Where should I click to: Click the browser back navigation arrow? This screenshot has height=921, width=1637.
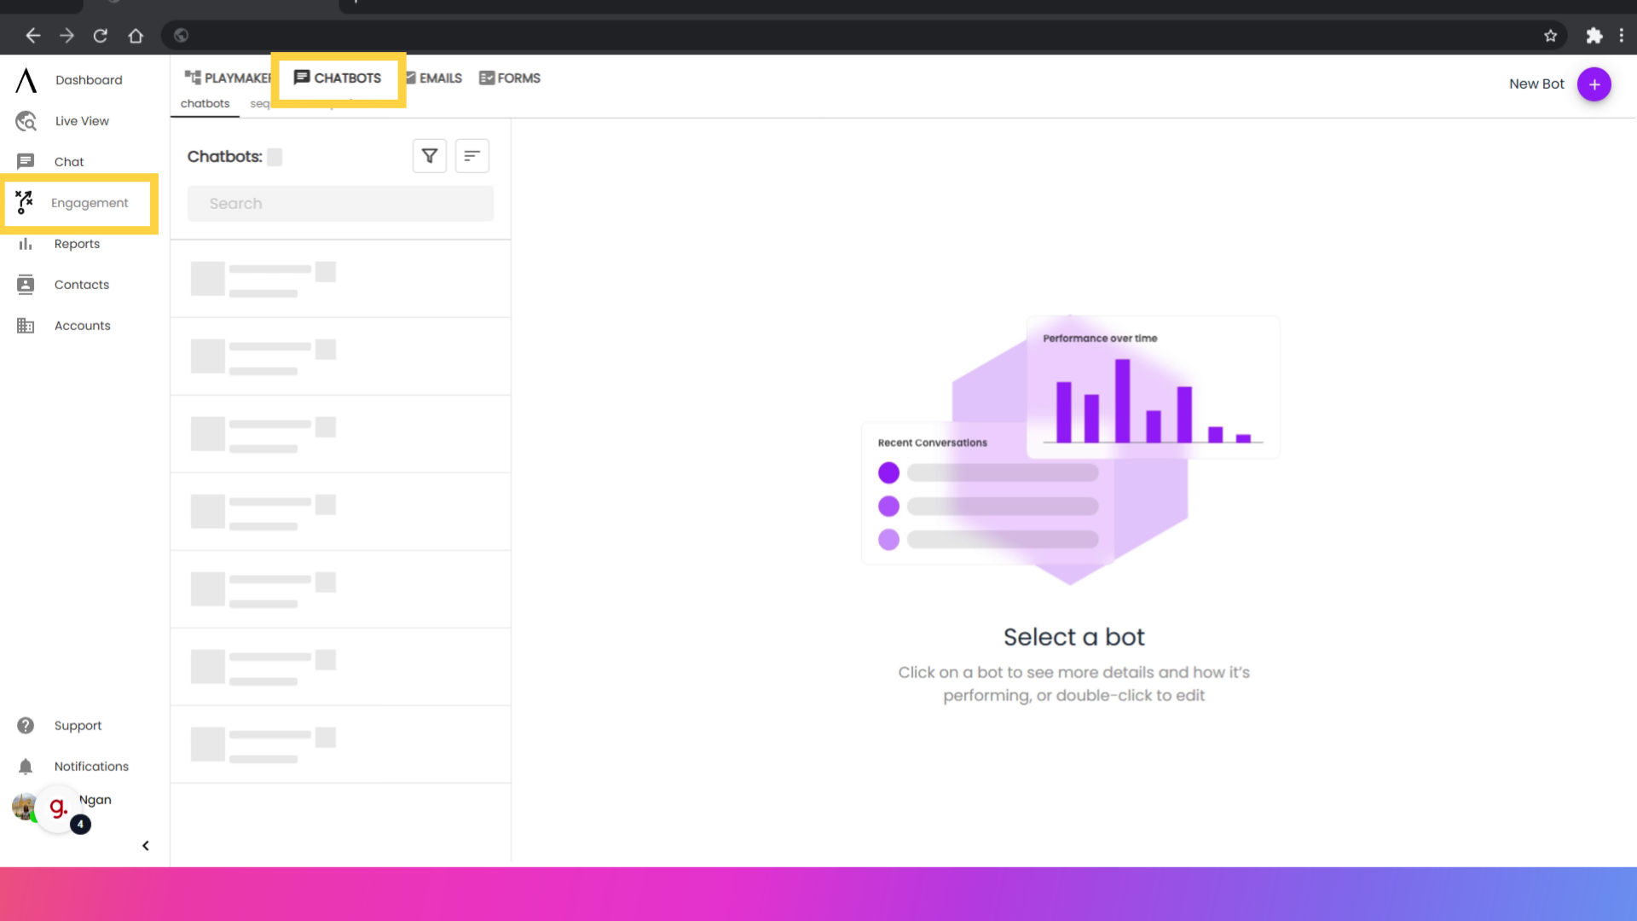pos(32,35)
